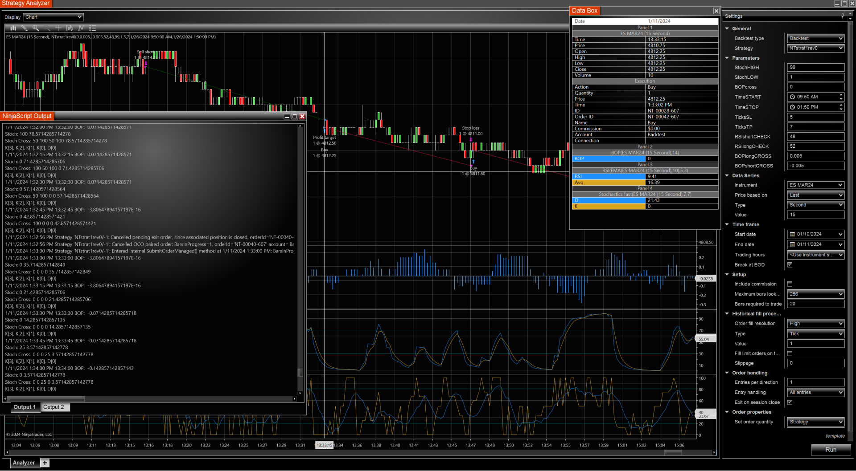This screenshot has height=471, width=856.
Task: Collapse the Parameters section
Action: point(727,58)
